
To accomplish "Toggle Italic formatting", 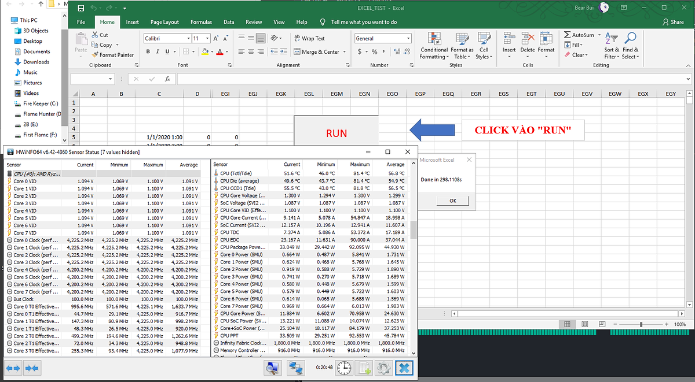I will pos(156,51).
